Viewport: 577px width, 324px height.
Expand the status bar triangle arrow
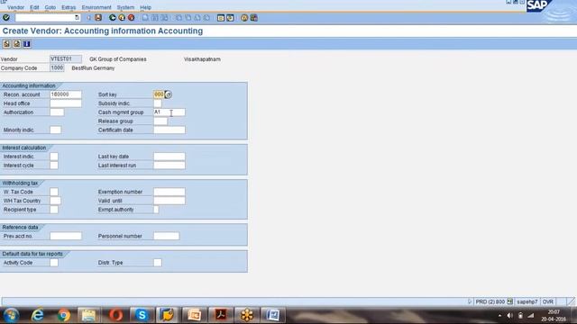[470, 301]
